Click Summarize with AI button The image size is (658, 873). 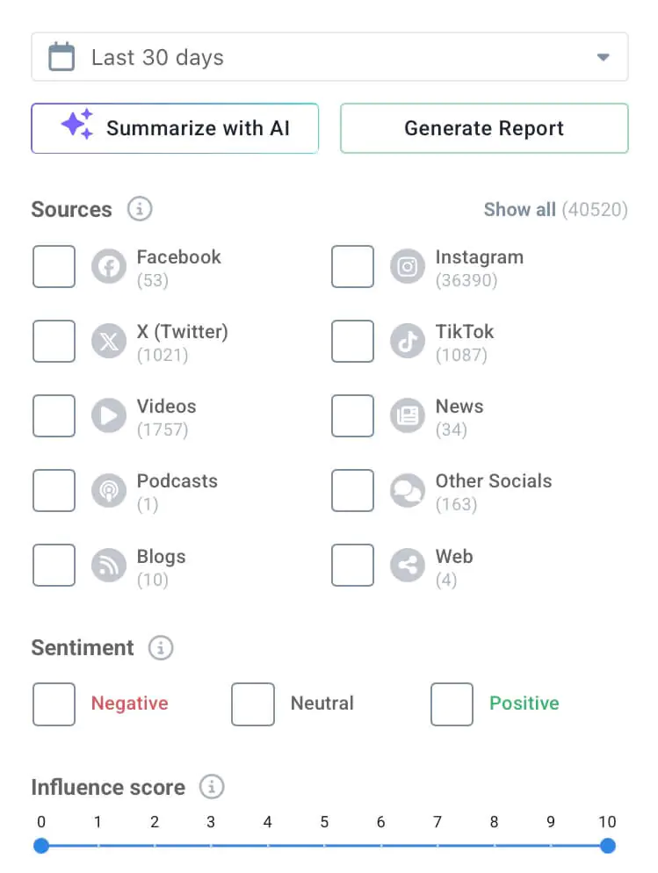click(x=175, y=128)
